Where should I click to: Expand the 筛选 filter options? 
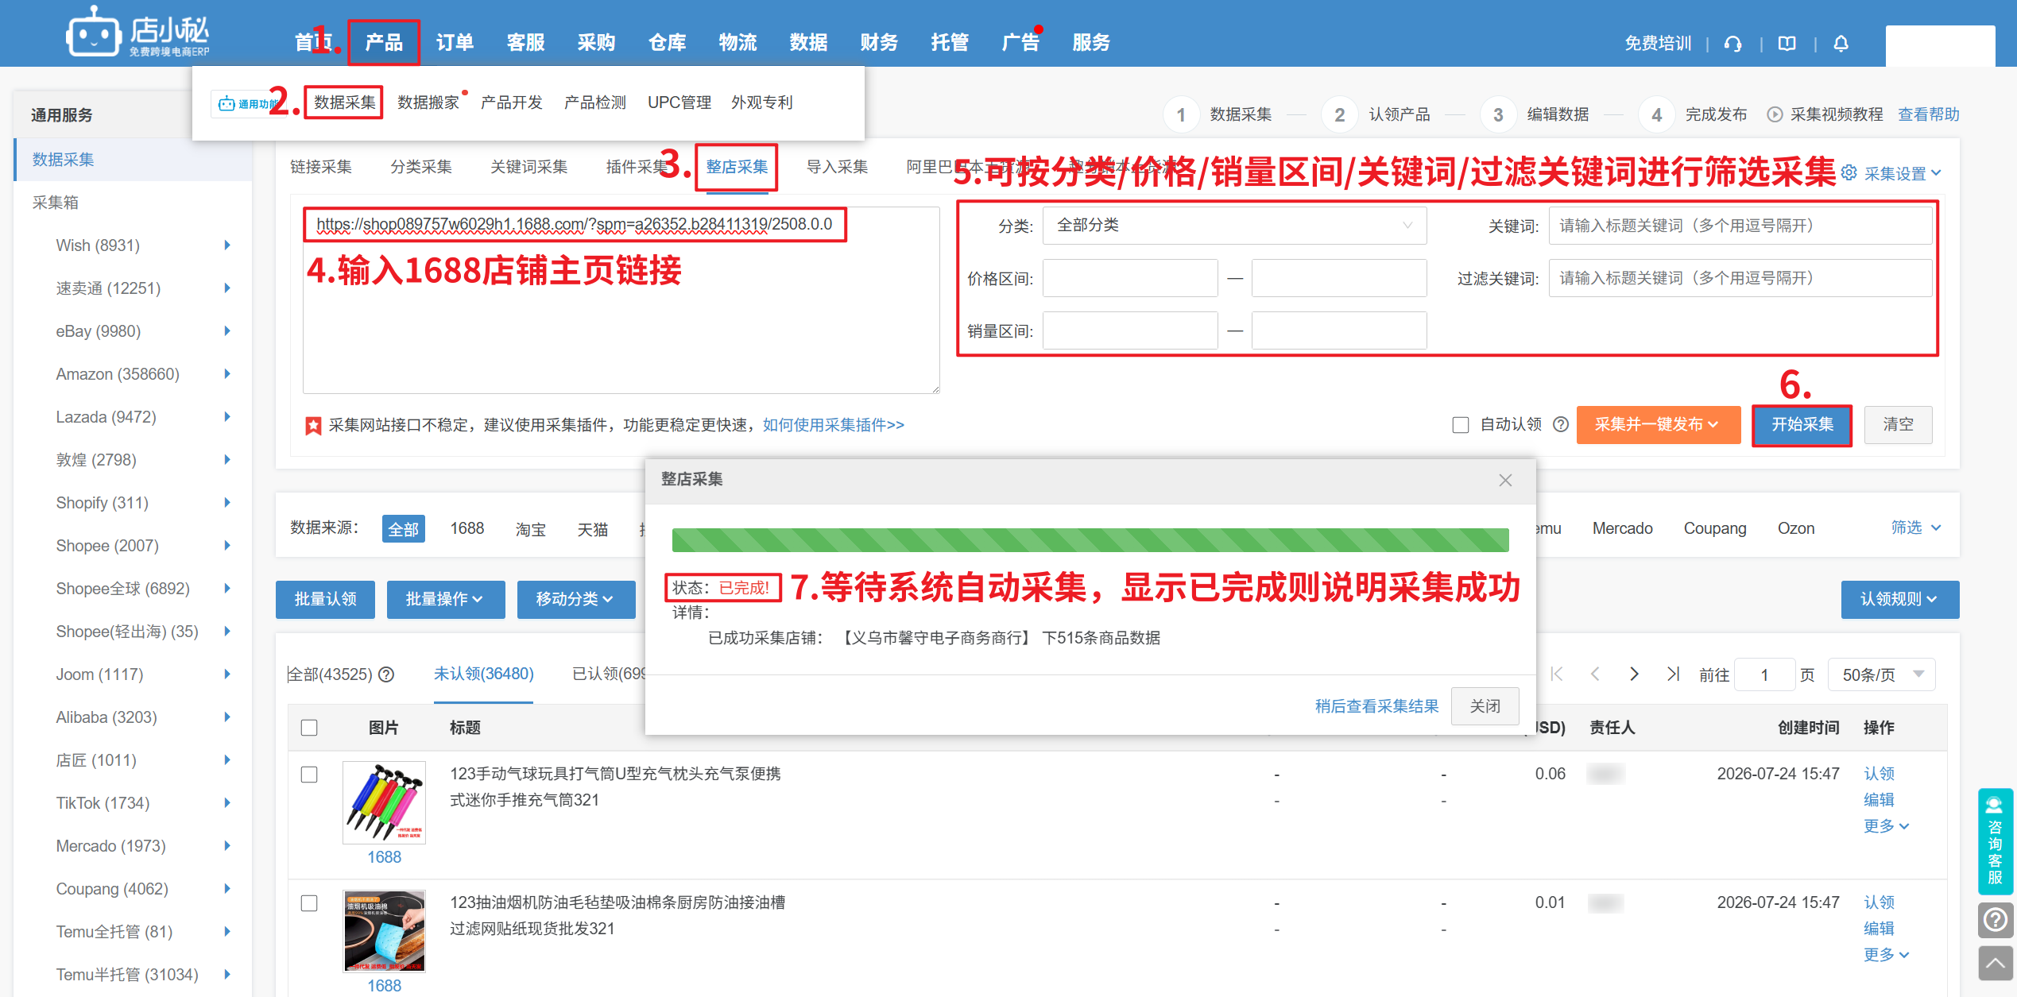point(1915,527)
